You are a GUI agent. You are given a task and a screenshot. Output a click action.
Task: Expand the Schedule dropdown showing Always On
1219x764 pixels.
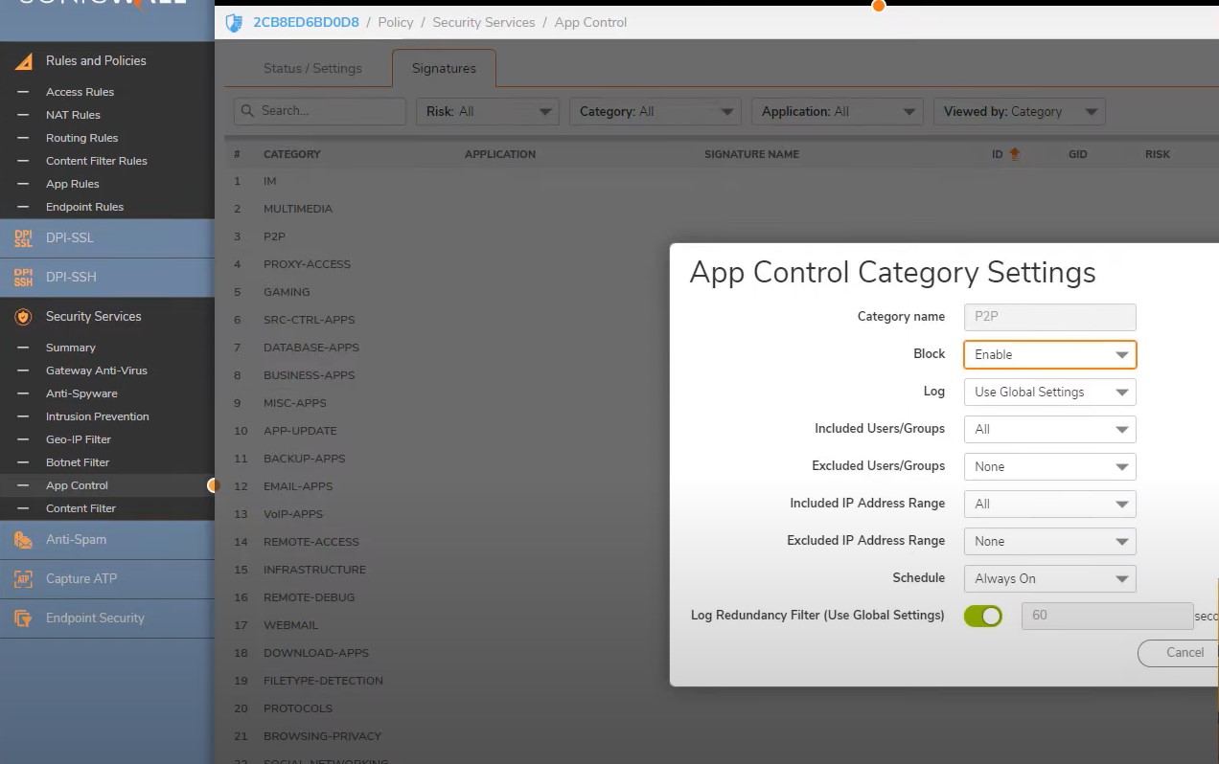(x=1049, y=578)
